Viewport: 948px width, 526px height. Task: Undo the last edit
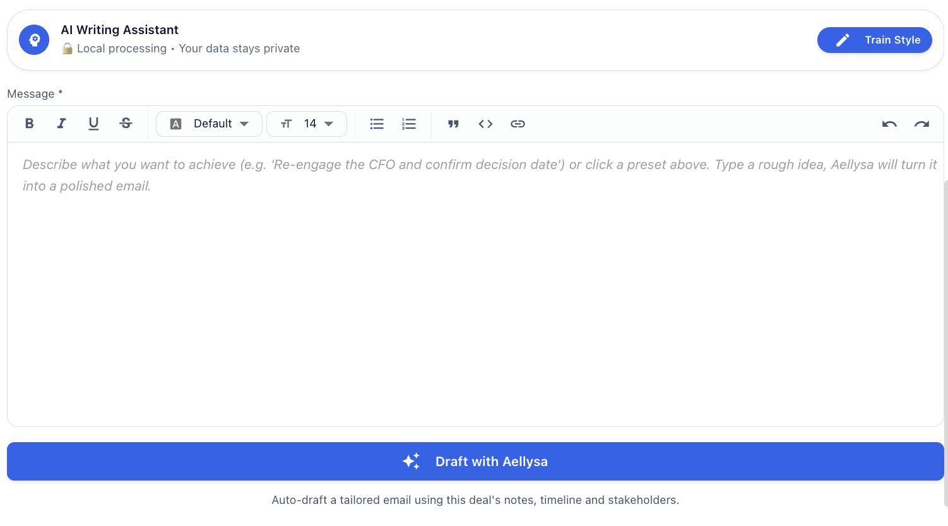pos(889,124)
